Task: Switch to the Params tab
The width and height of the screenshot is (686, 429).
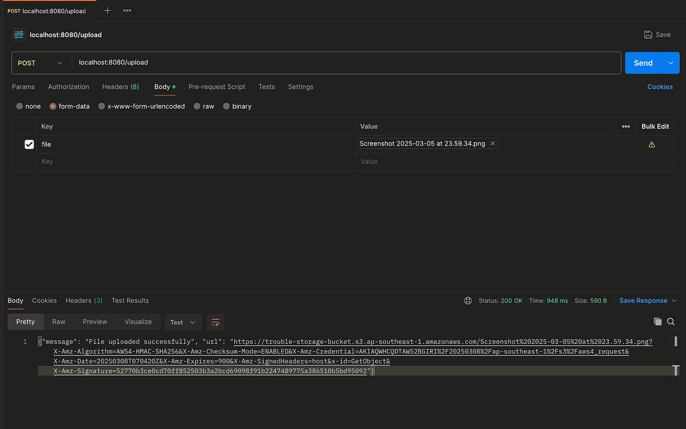Action: click(x=23, y=87)
